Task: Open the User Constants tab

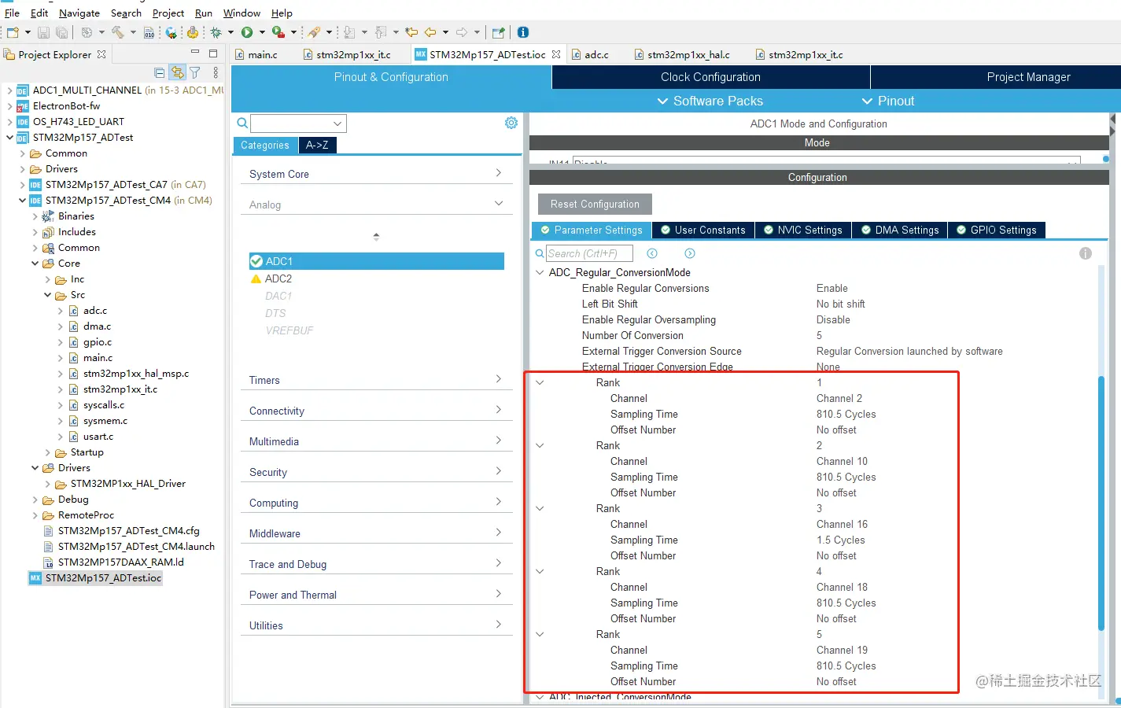Action: 703,230
